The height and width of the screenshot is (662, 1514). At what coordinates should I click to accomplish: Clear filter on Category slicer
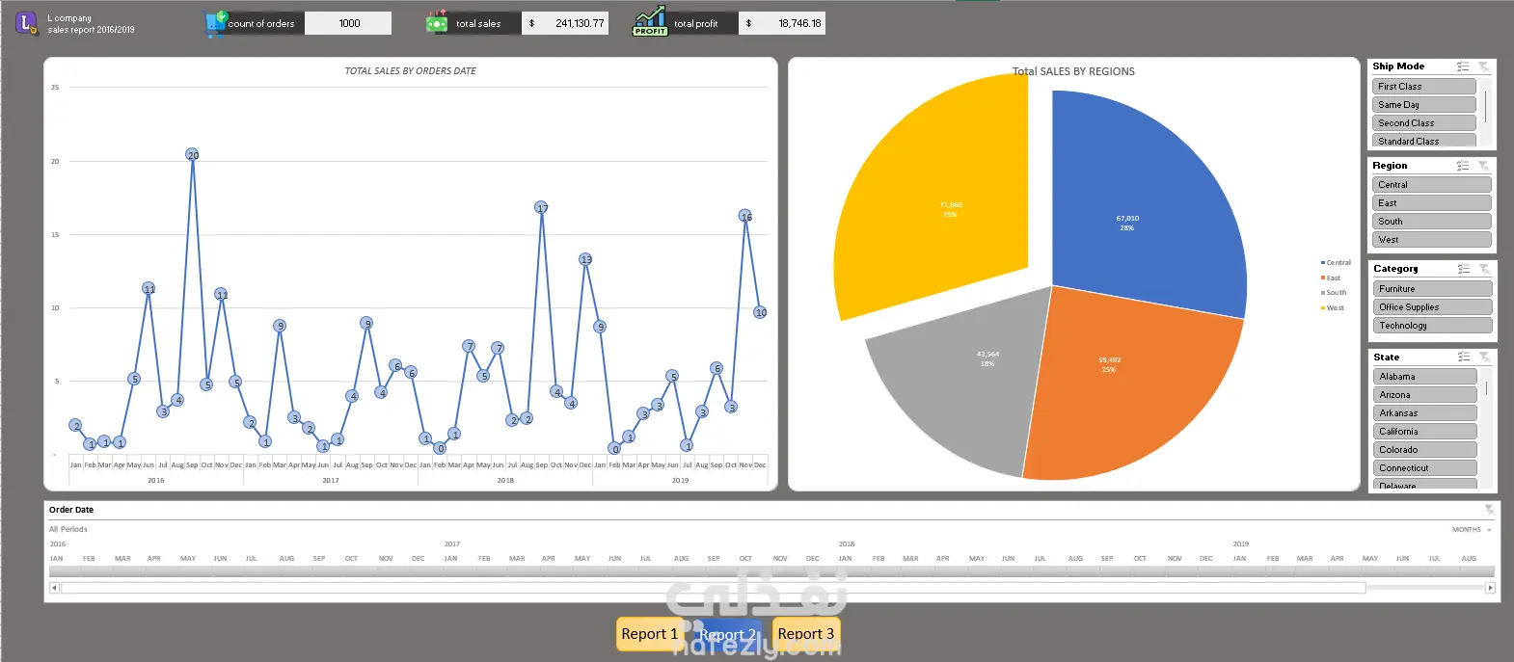pos(1485,269)
